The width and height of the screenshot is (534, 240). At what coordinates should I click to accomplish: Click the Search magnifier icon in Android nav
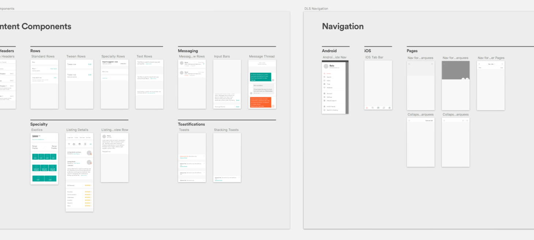(324, 77)
